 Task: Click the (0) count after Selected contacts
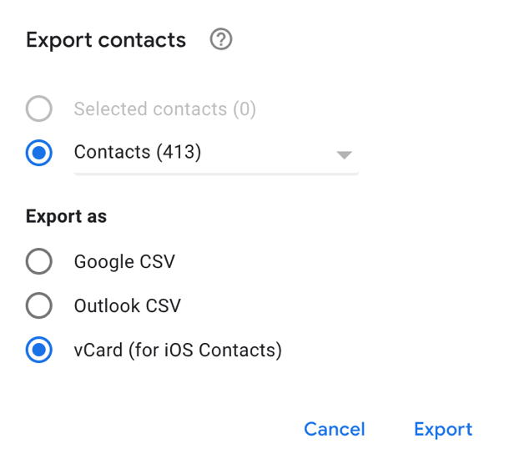[244, 108]
